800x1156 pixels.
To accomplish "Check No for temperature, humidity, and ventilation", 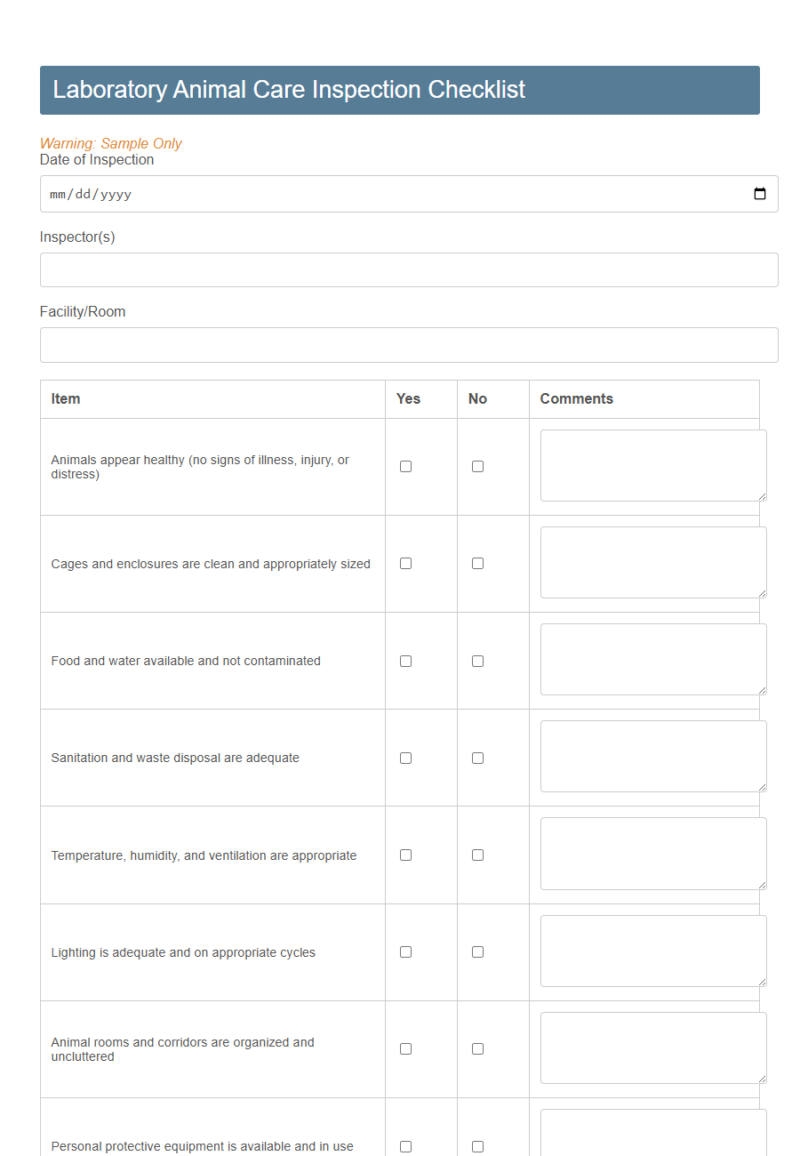I will (477, 855).
